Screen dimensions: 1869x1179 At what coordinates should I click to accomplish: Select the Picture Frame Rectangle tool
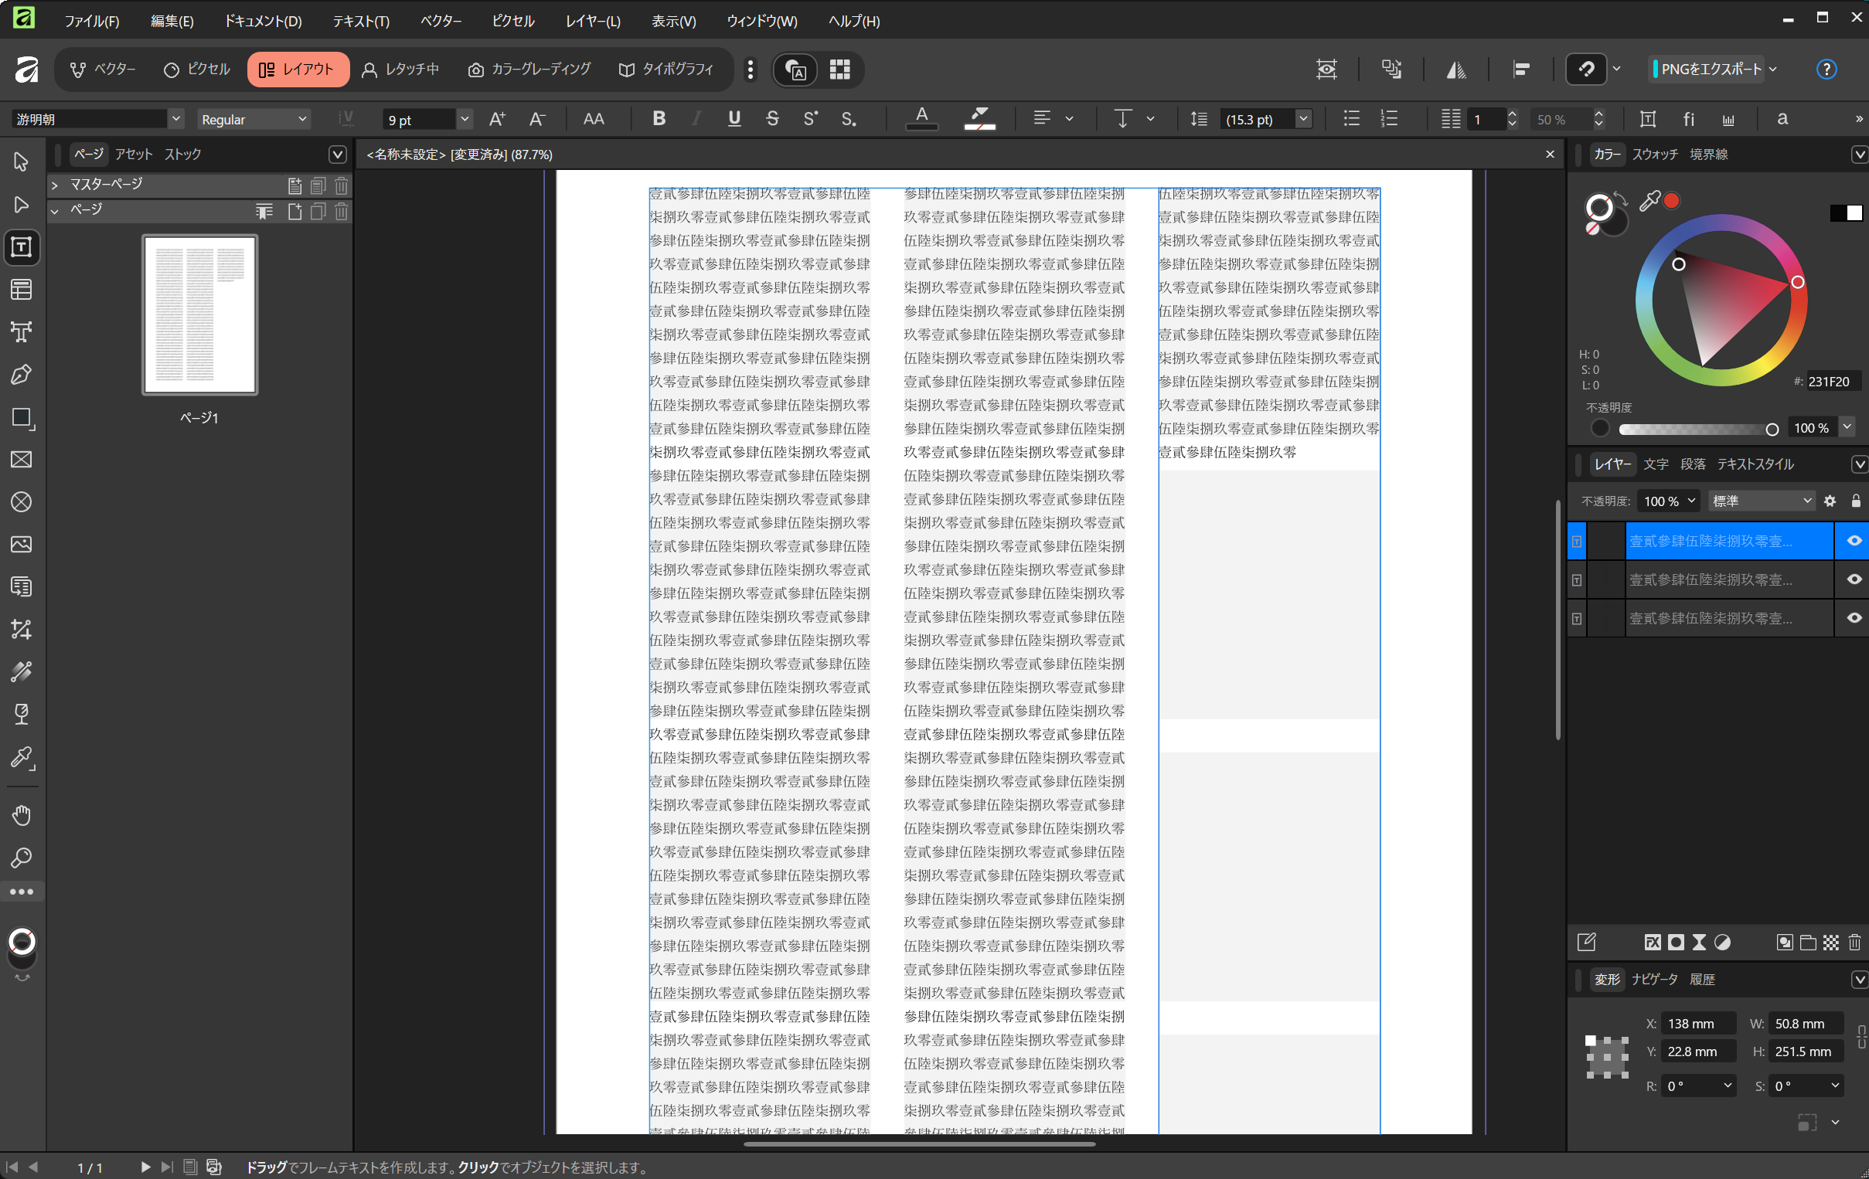click(22, 459)
